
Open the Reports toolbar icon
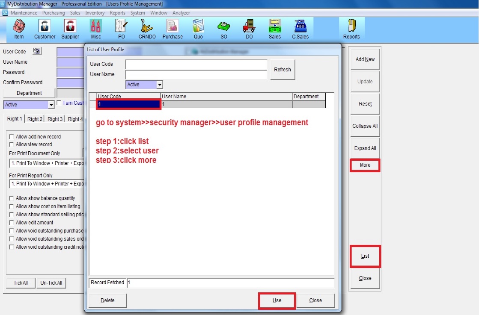351,28
